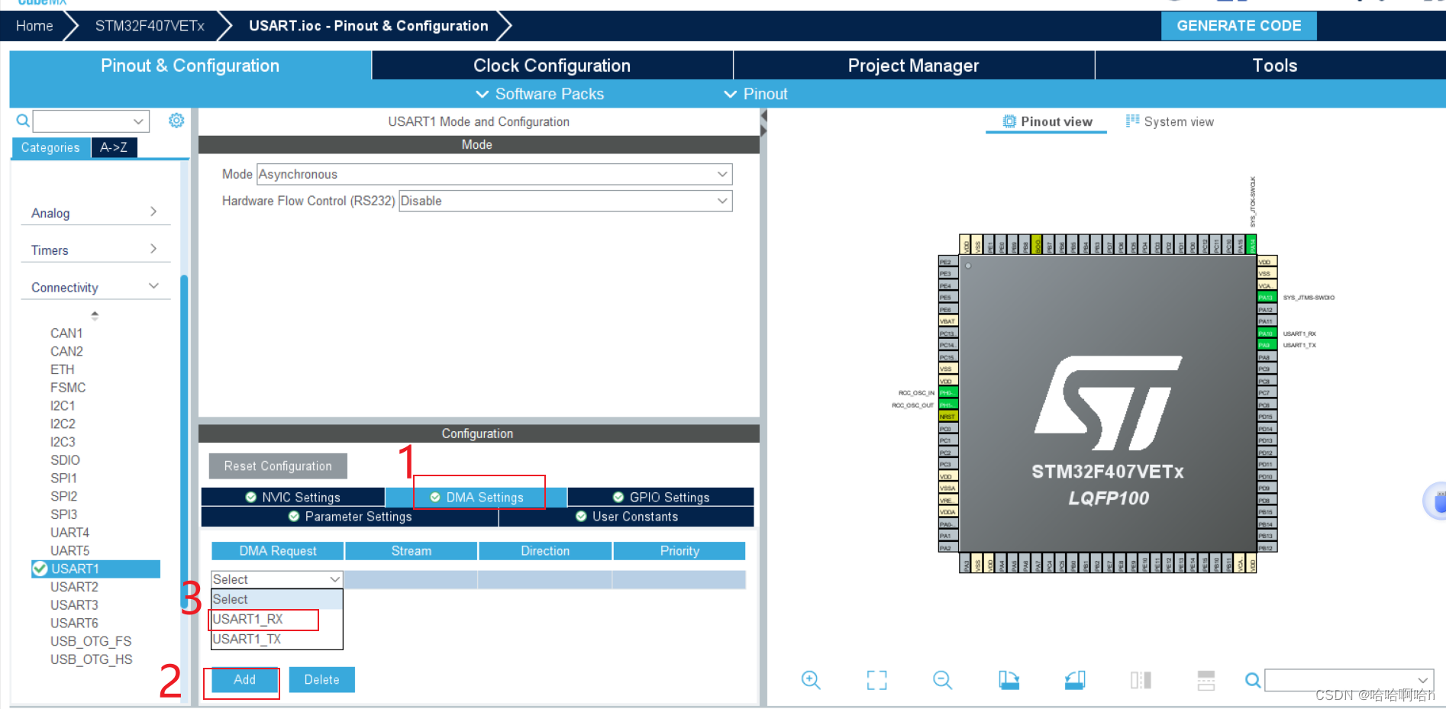This screenshot has width=1446, height=709.
Task: Rotate the chip view counter-clockwise
Action: (1074, 680)
